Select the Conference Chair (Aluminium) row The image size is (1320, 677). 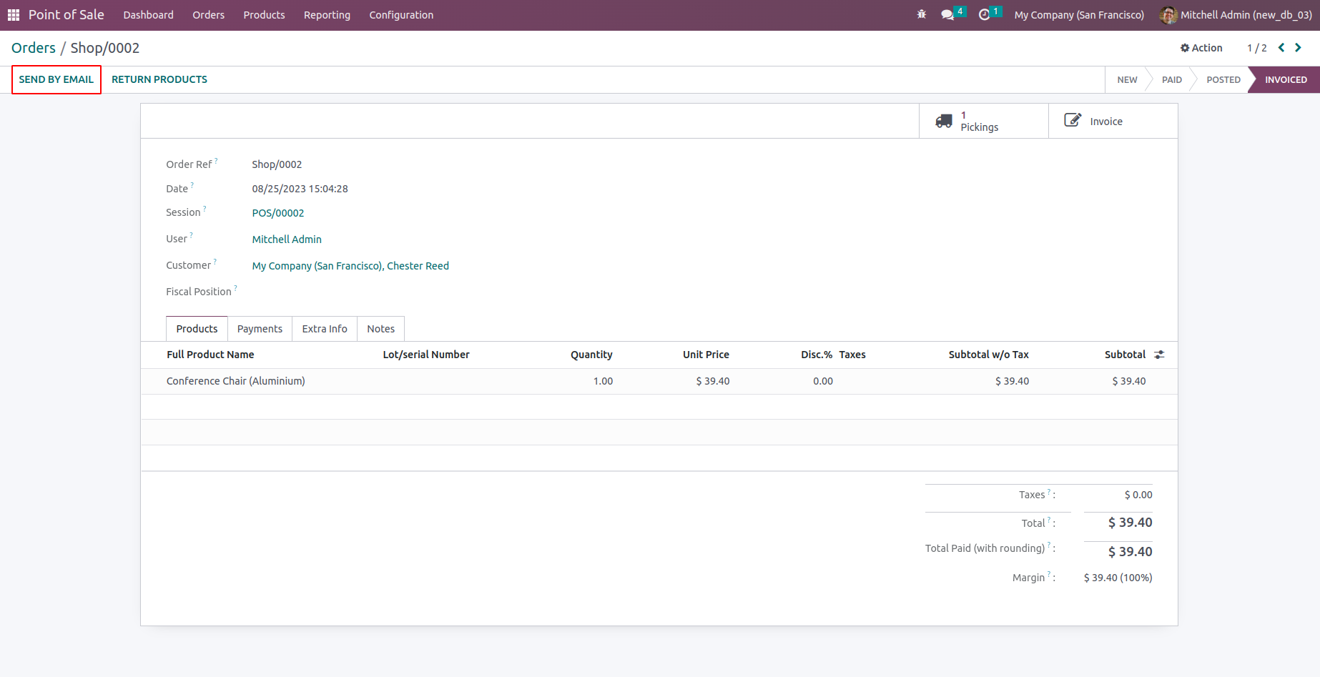point(659,381)
